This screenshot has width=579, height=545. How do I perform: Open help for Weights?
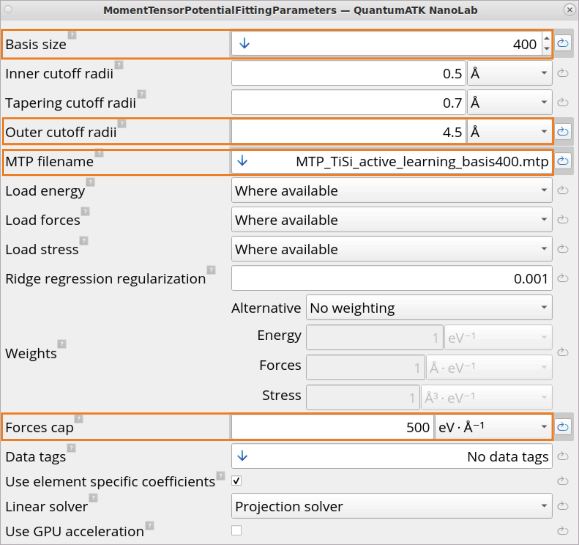(x=62, y=344)
